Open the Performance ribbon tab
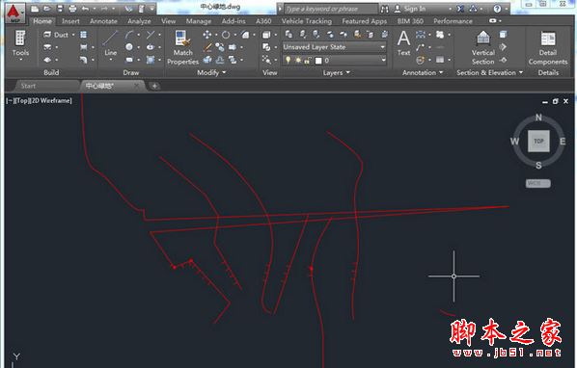 point(453,21)
